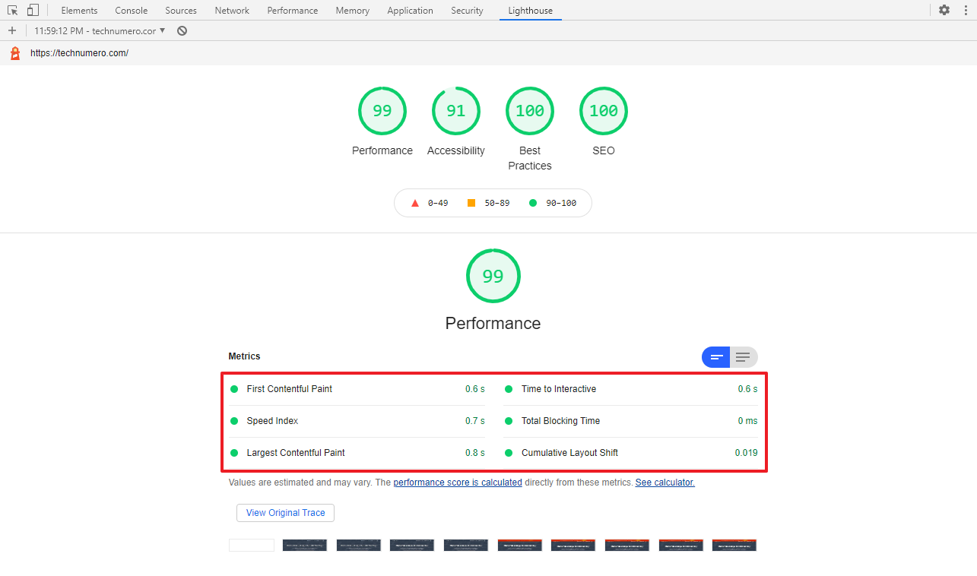Open the more options three-dot menu
Screen dimensions: 977x576
coord(966,10)
